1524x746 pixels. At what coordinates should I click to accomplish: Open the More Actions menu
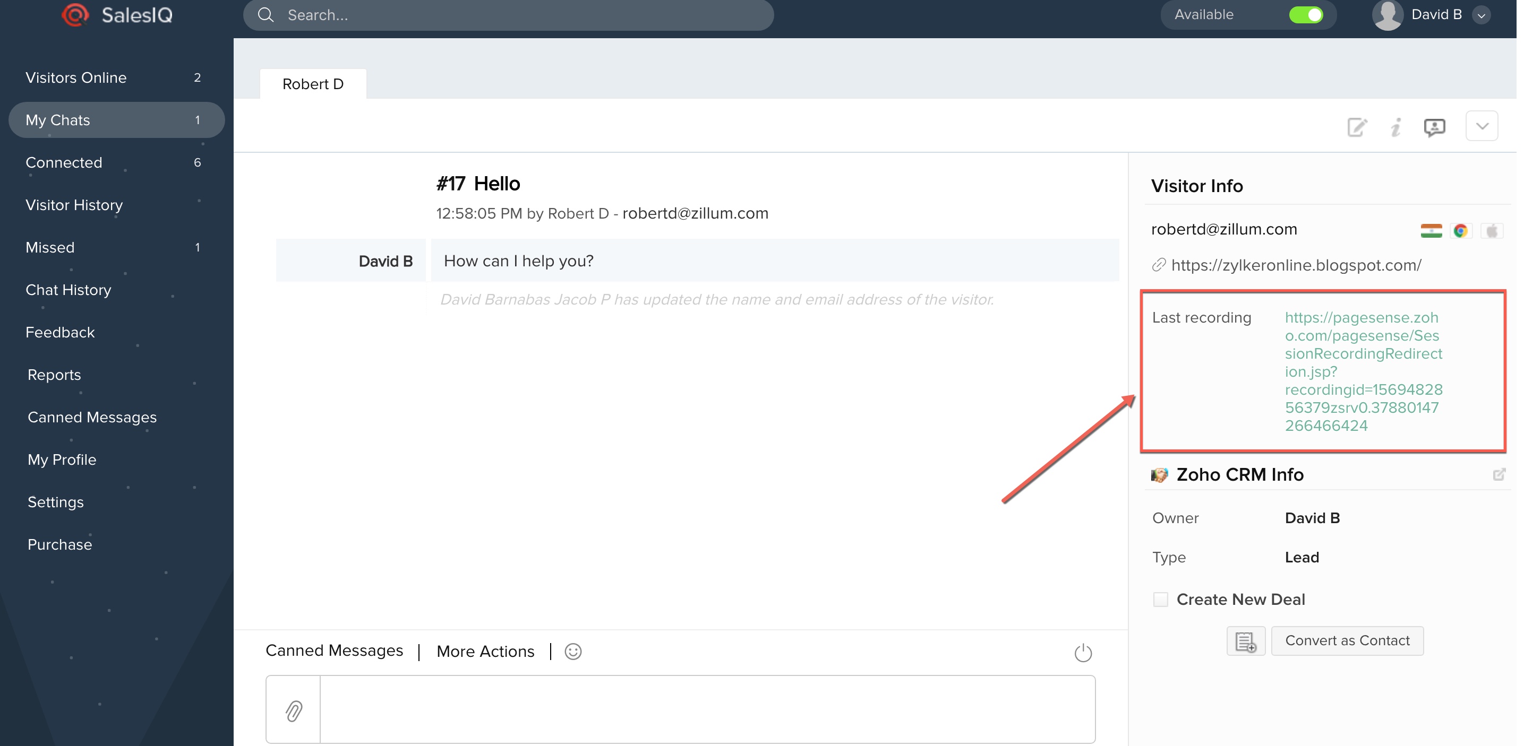tap(485, 652)
